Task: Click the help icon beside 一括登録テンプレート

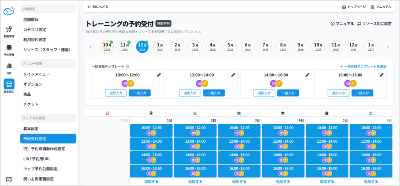Action: coord(127,67)
